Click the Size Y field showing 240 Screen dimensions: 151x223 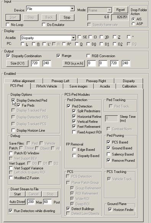tap(47, 63)
